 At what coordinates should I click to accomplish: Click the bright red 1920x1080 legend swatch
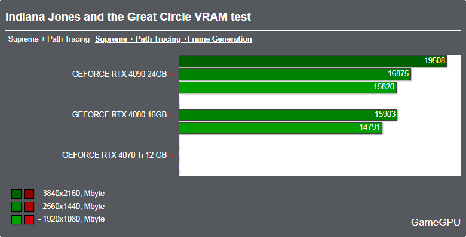[29, 220]
